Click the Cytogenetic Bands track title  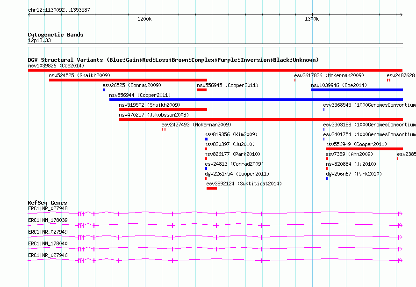coord(56,35)
